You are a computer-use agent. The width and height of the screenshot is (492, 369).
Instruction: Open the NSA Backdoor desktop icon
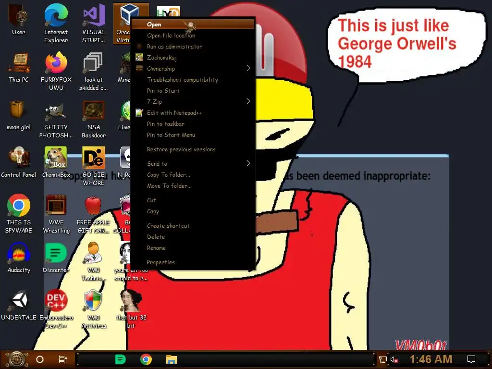[x=94, y=119]
